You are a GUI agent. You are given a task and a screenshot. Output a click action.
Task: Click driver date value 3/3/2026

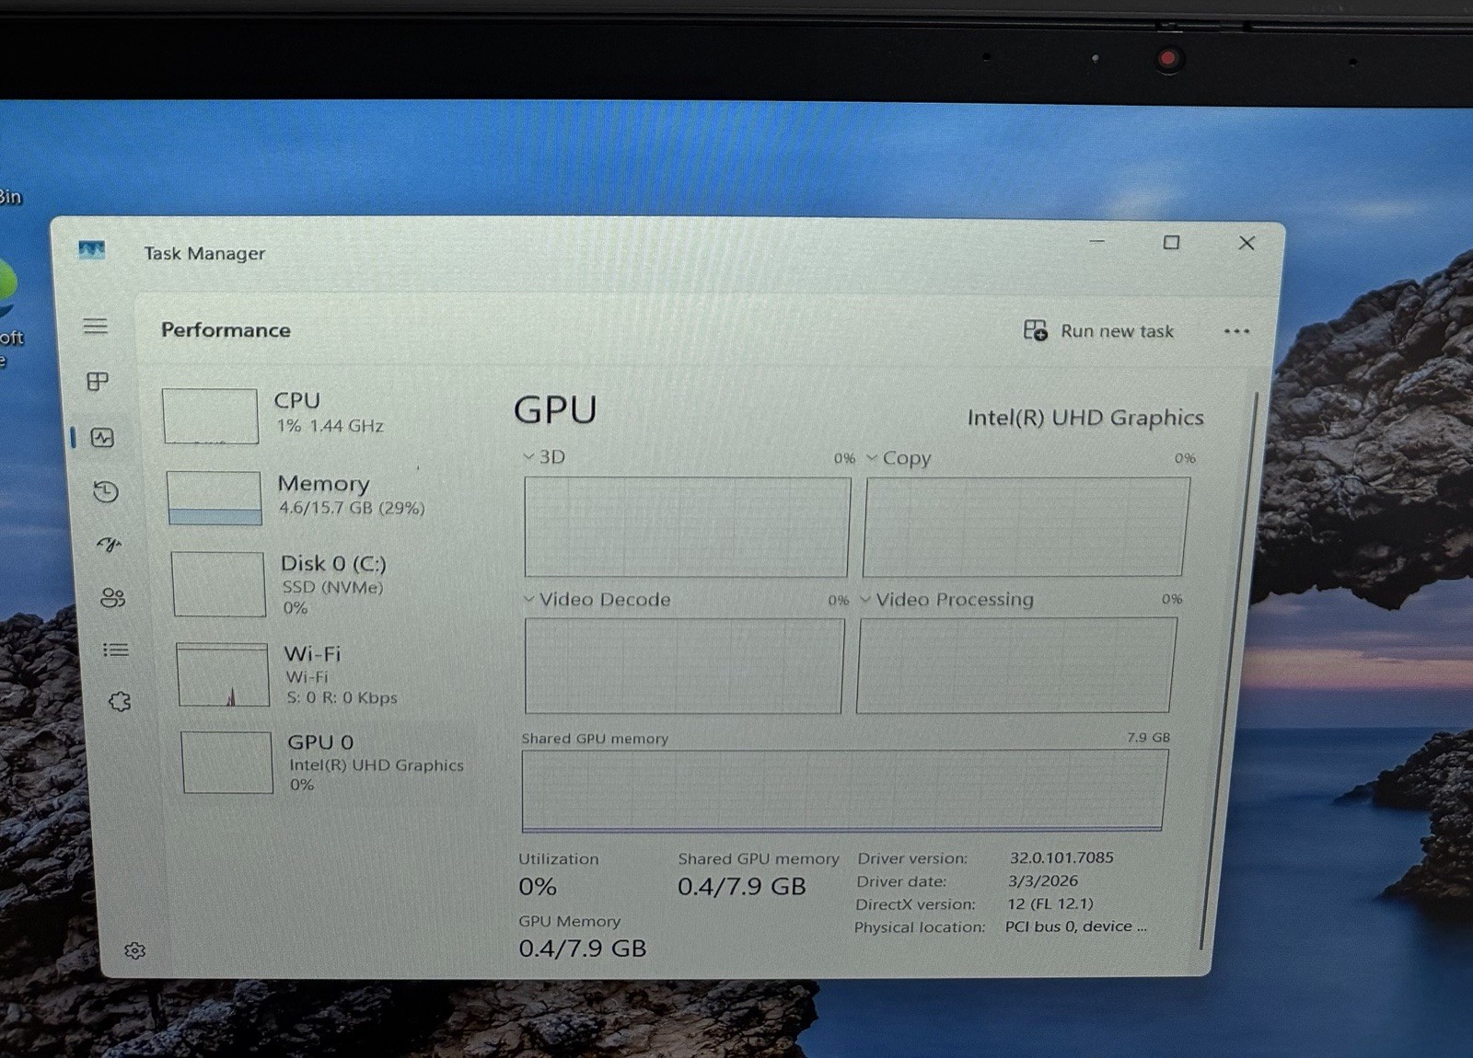click(x=1042, y=880)
